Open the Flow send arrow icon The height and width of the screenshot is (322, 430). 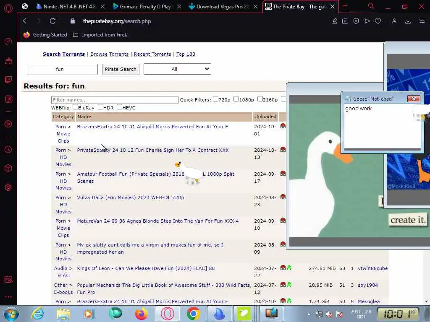[367, 21]
